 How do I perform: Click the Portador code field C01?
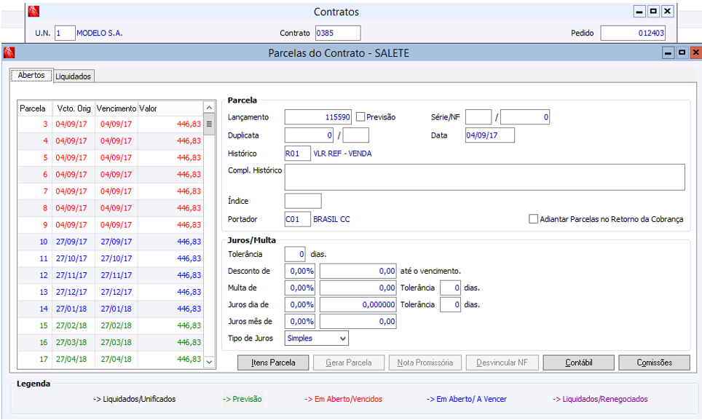click(297, 219)
